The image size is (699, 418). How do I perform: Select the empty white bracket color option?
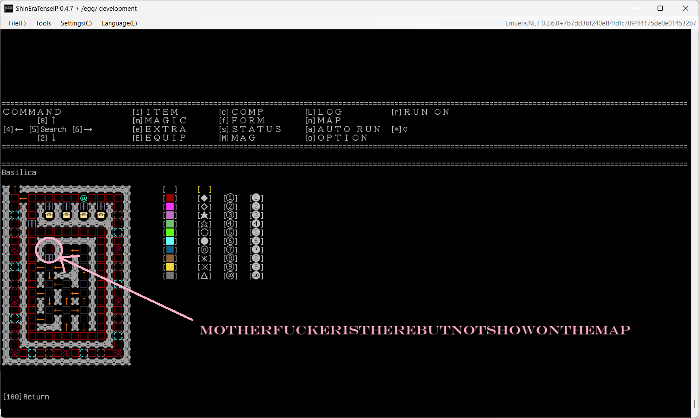point(170,189)
